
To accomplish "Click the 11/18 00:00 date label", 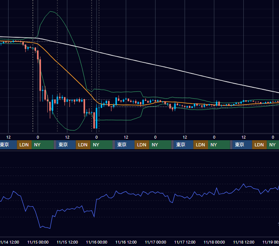I will 214,242.
